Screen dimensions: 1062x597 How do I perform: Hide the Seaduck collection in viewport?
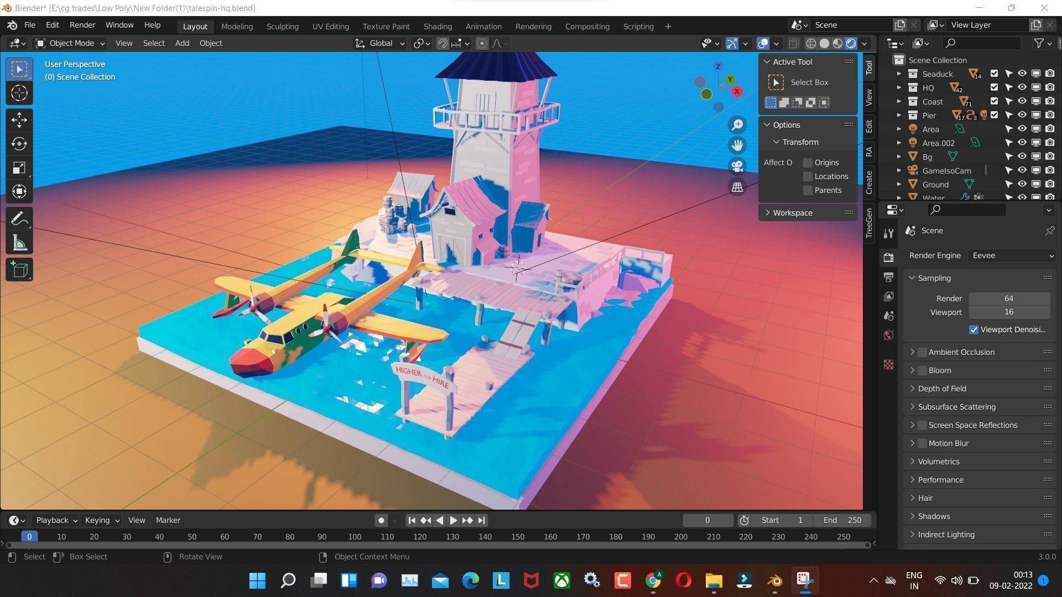(x=1022, y=74)
